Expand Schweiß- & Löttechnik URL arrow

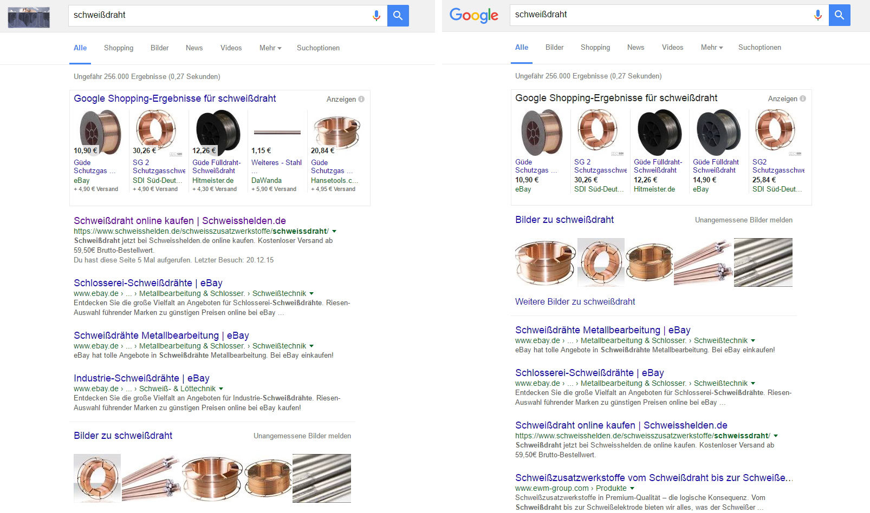pos(221,389)
